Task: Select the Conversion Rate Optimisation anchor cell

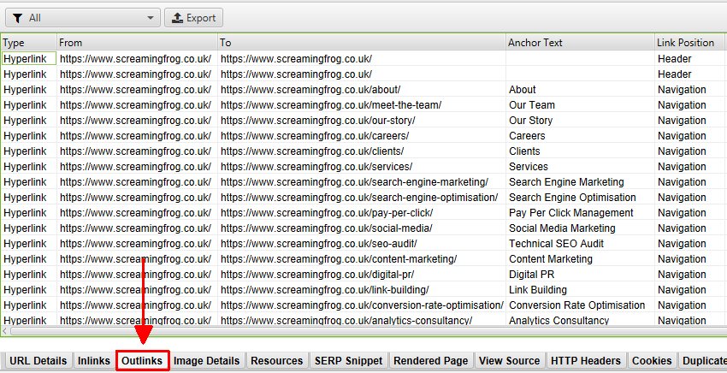Action: point(580,305)
